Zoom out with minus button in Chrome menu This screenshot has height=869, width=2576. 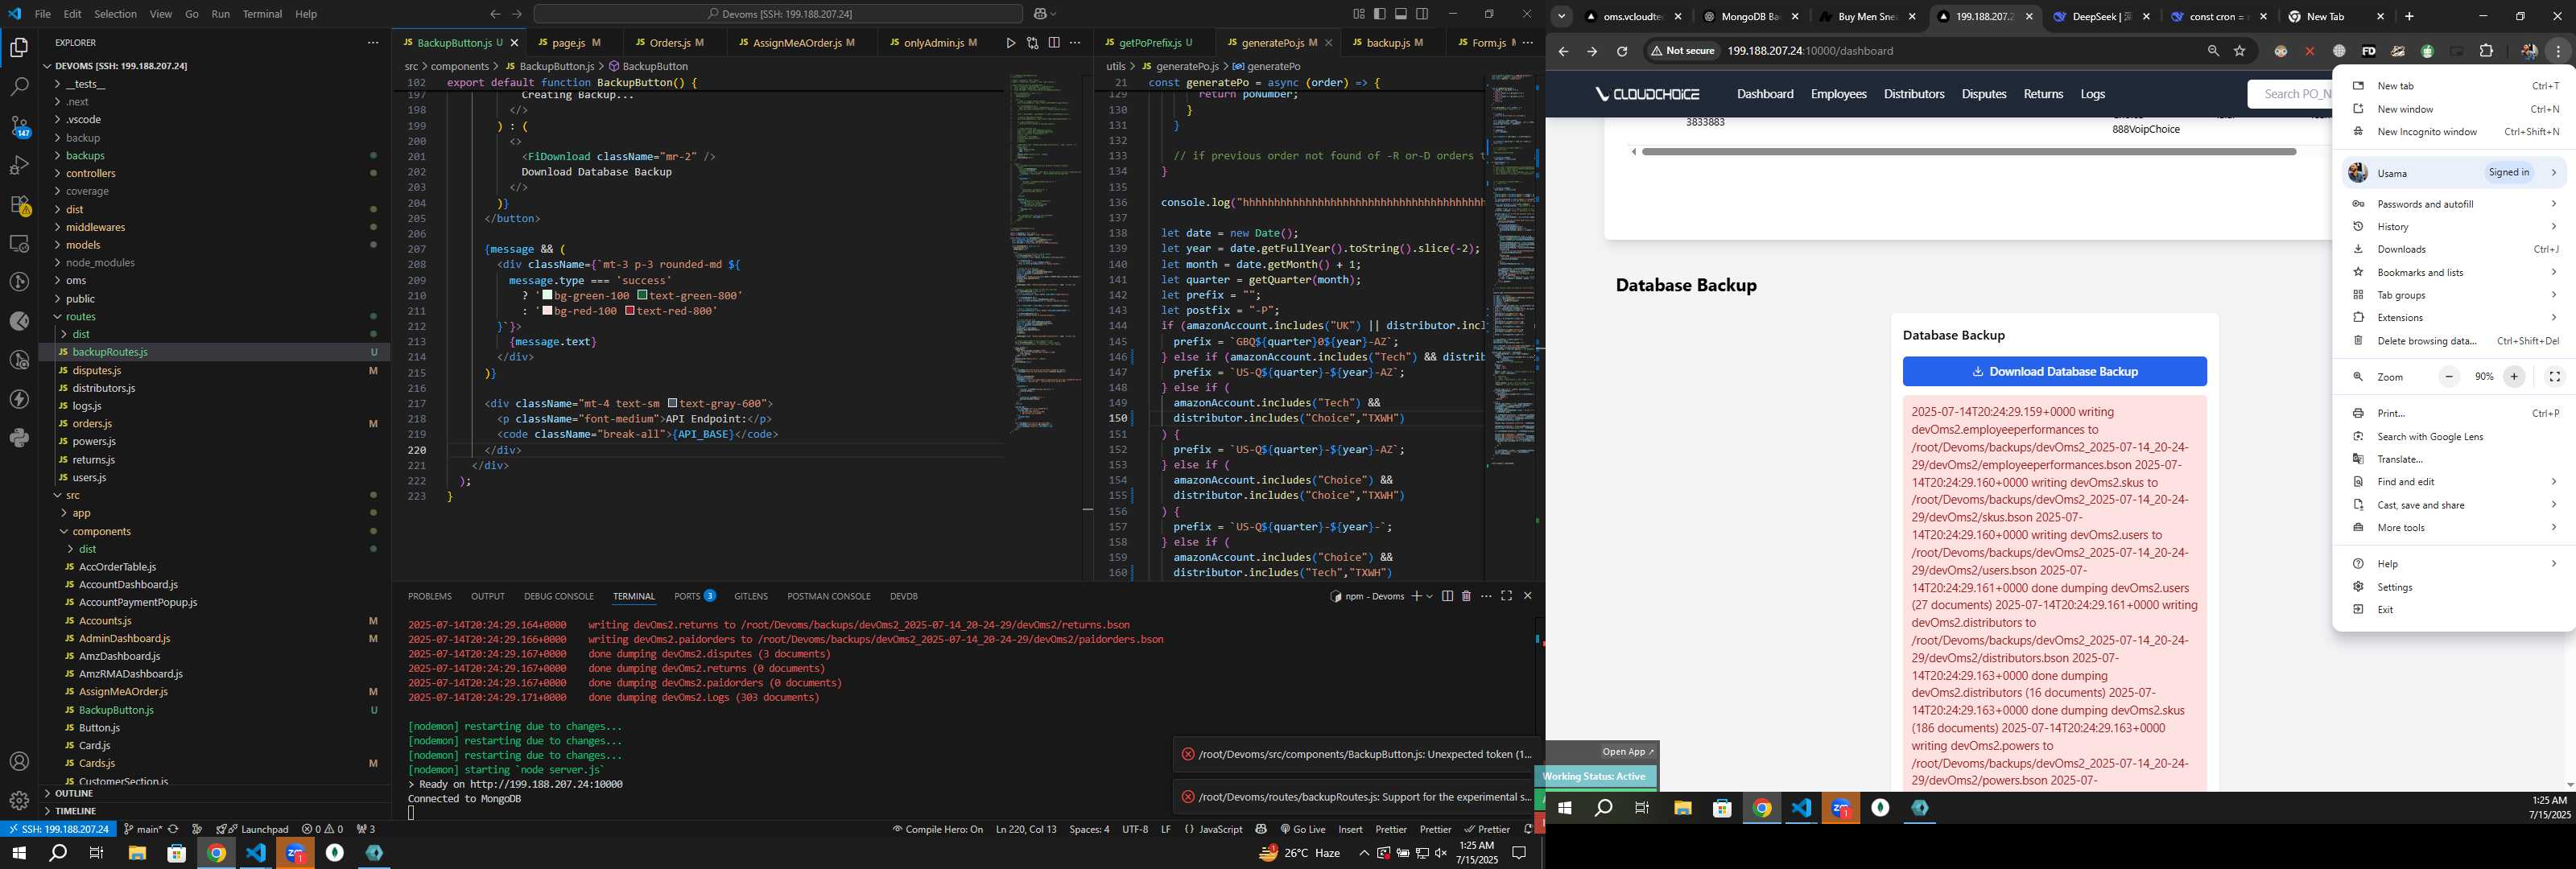[2449, 377]
